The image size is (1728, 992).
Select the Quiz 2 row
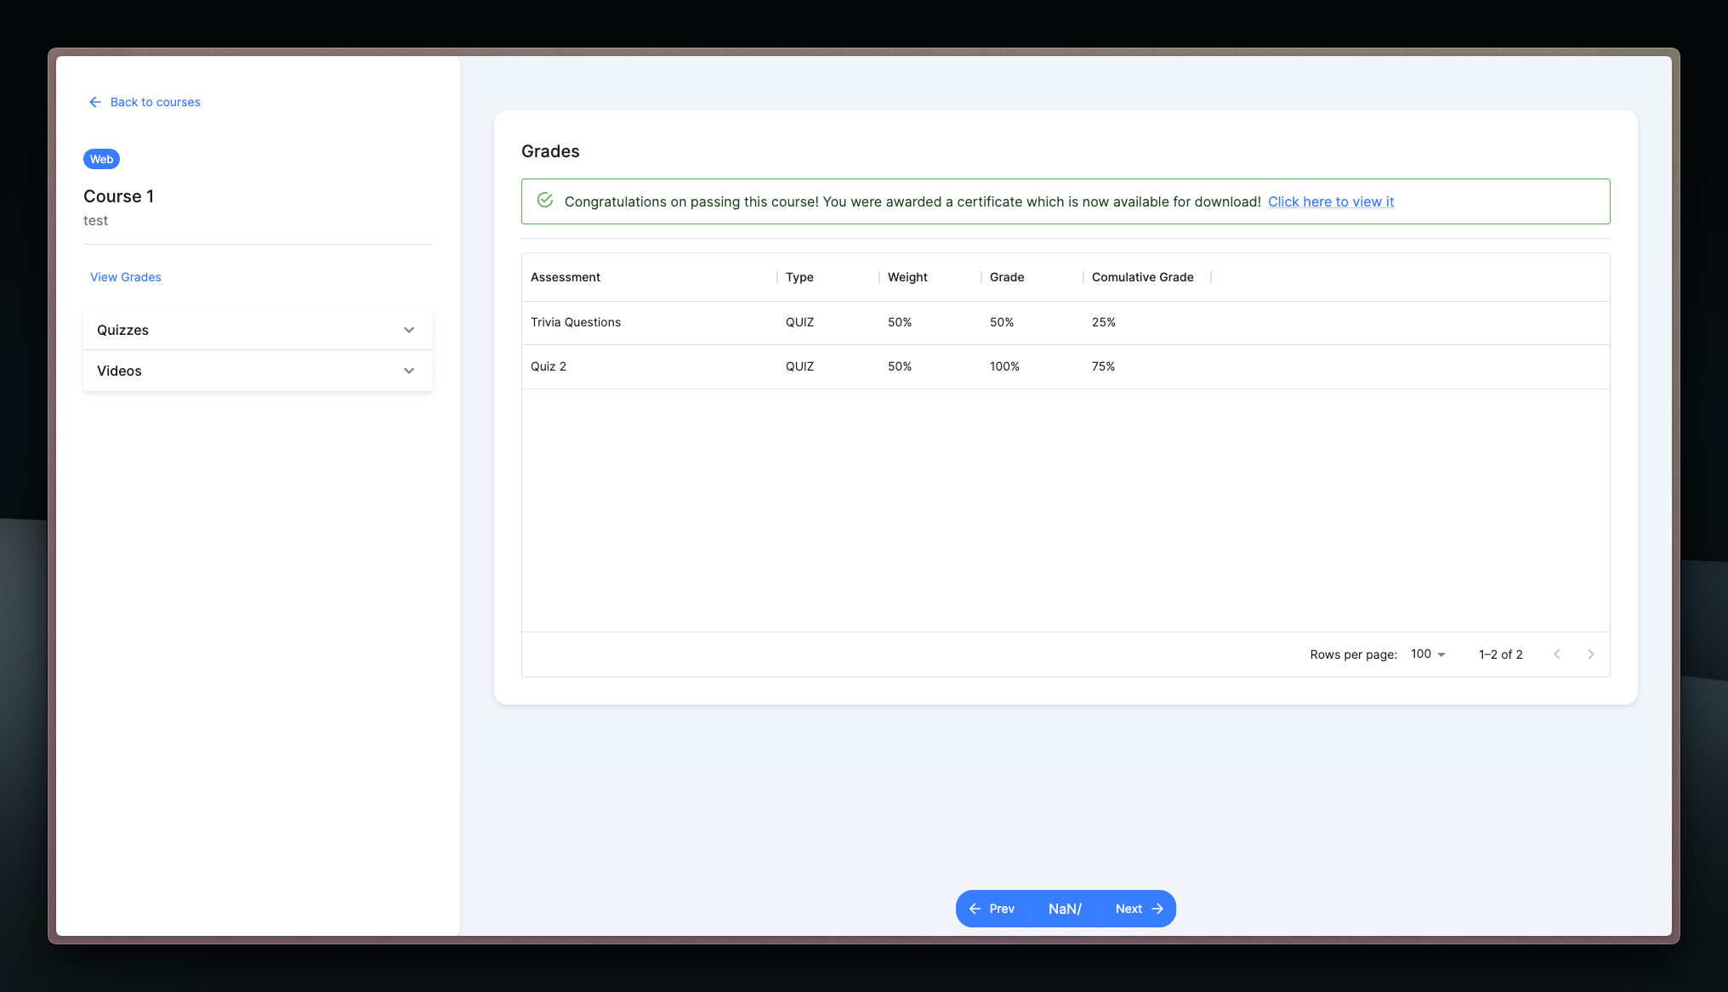(549, 366)
